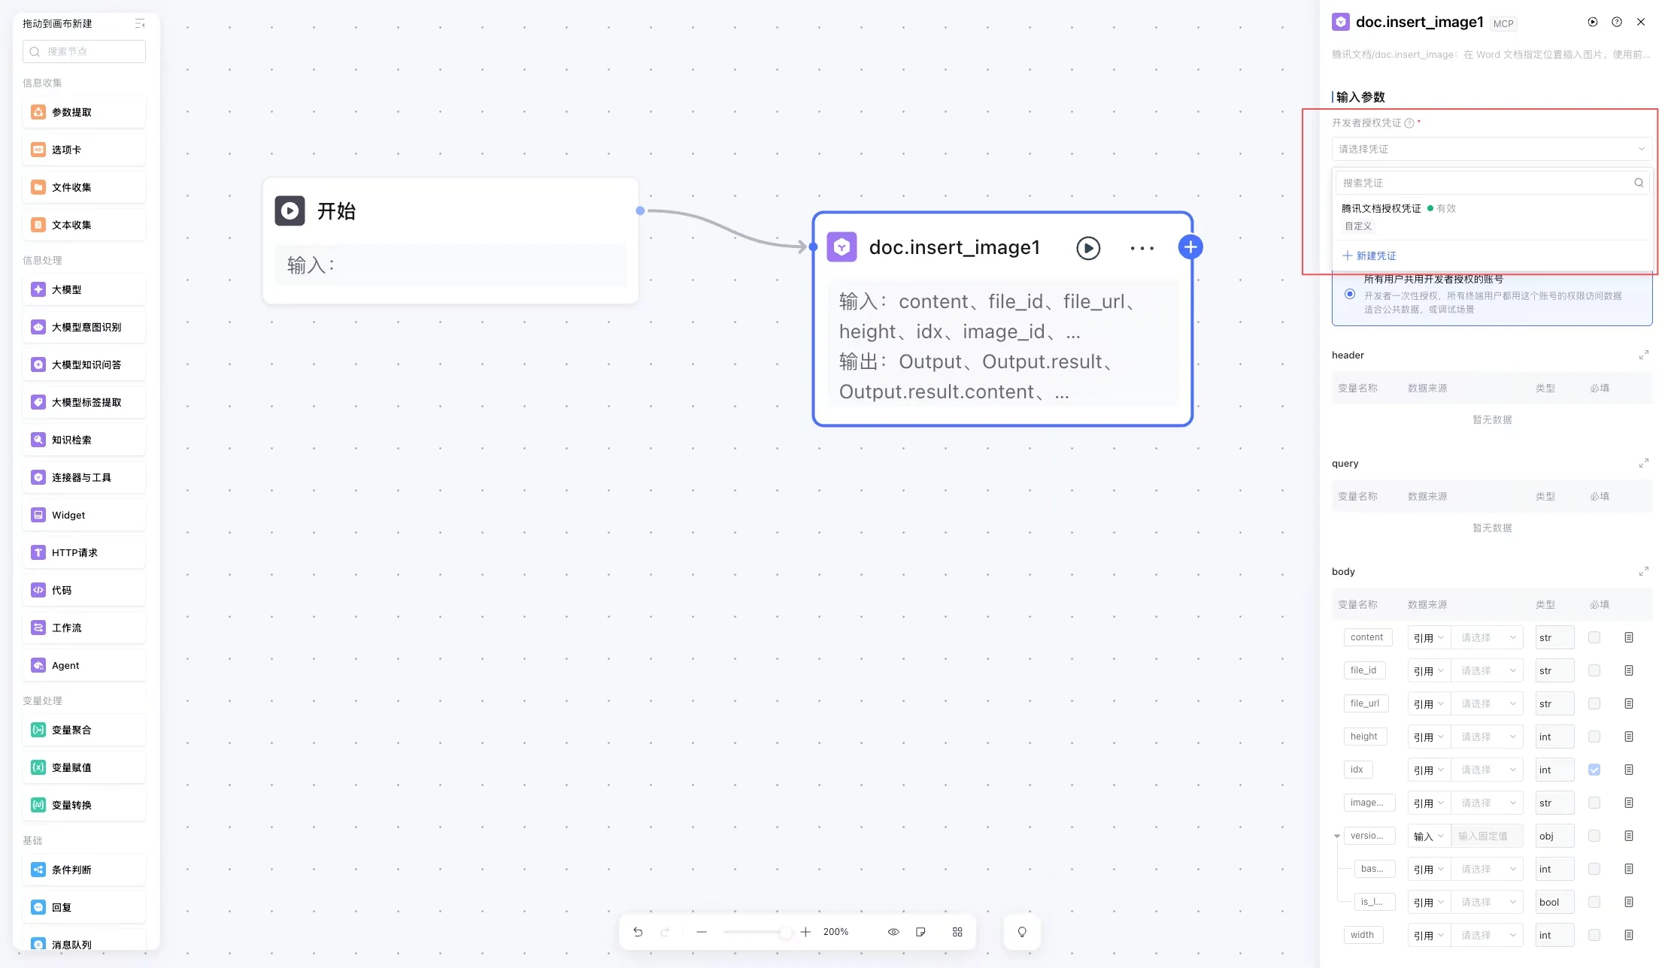
Task: Select the HTTP请求 node icon
Action: [x=38, y=552]
